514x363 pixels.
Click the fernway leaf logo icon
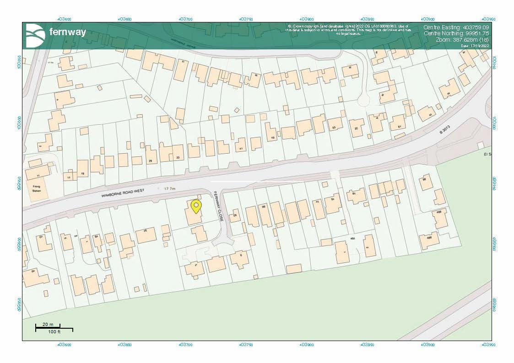coord(35,35)
